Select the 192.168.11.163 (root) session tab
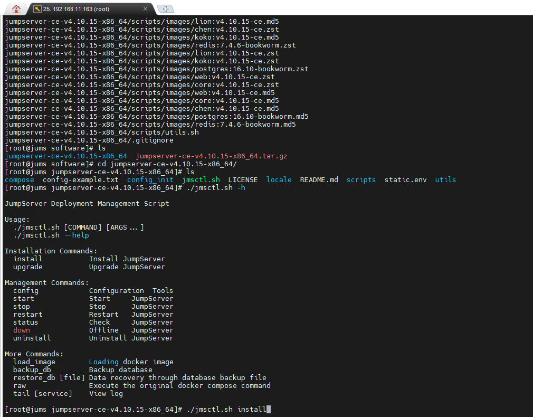 point(91,9)
